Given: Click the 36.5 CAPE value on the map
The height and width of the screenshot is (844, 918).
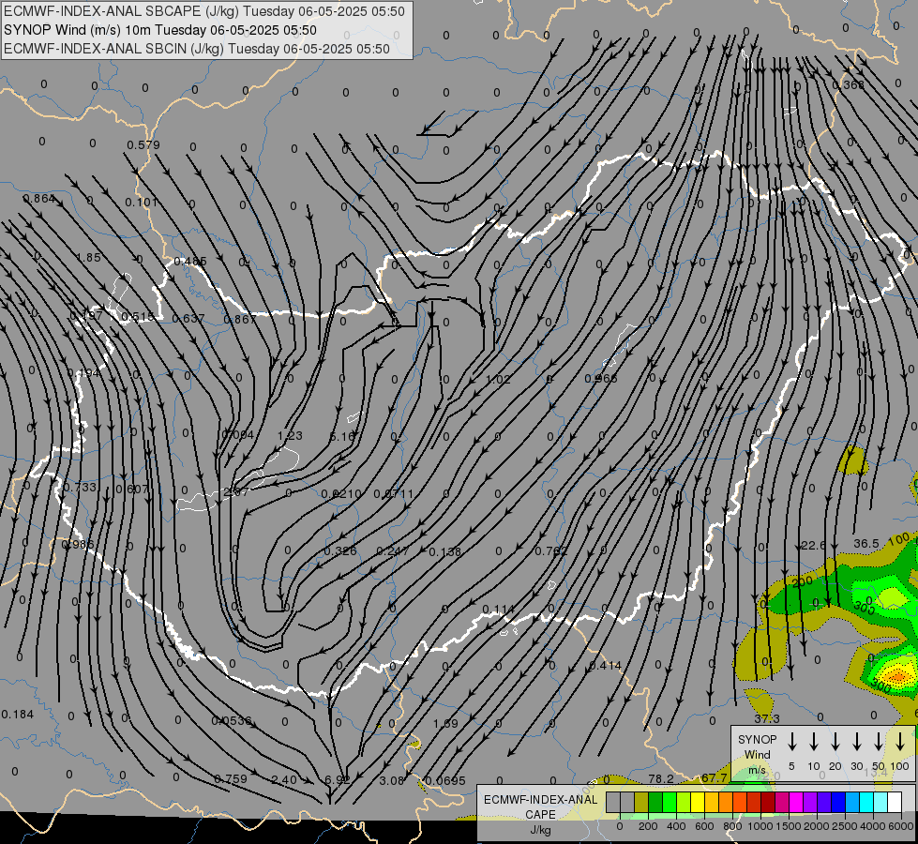Looking at the screenshot, I should [865, 544].
